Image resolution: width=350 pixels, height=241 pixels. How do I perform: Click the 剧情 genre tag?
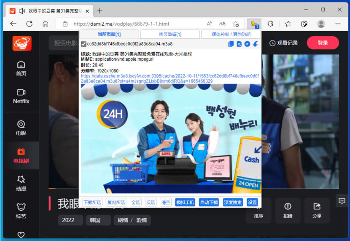(x=123, y=220)
